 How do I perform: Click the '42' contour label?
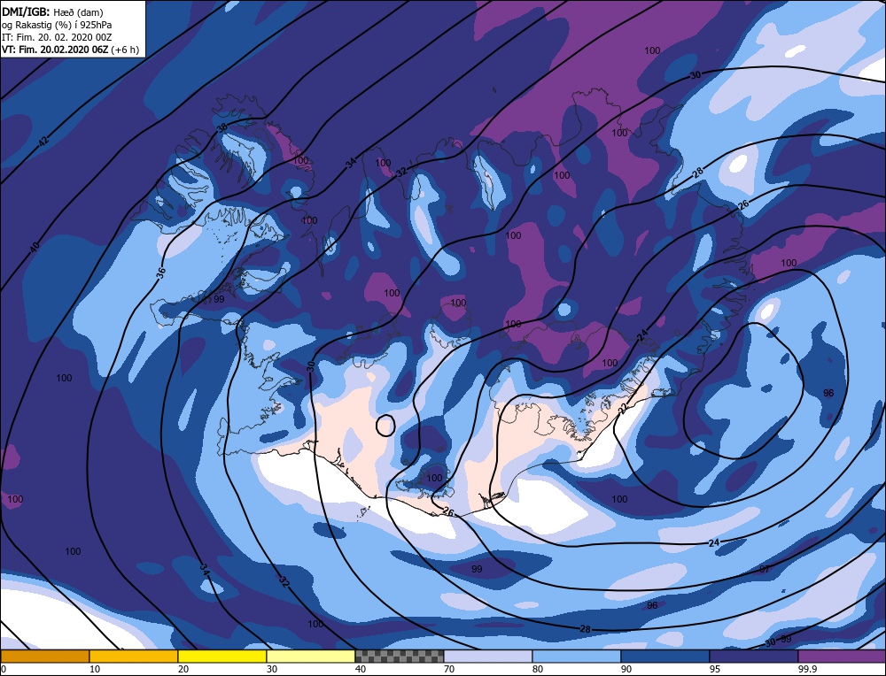click(x=44, y=141)
